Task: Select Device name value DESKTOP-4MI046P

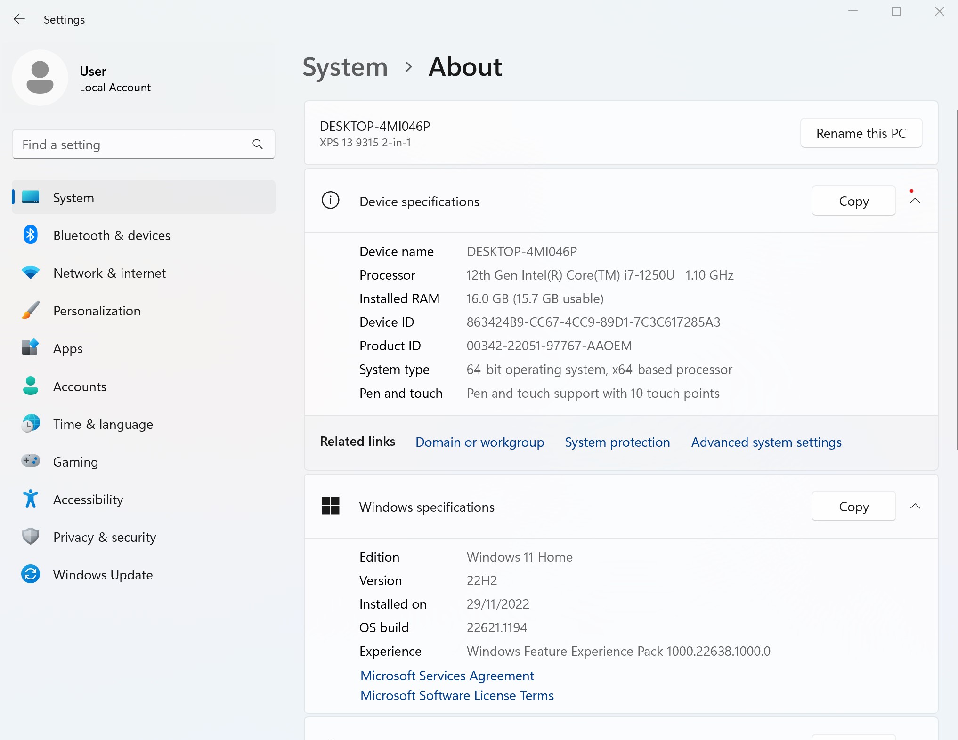Action: tap(521, 251)
